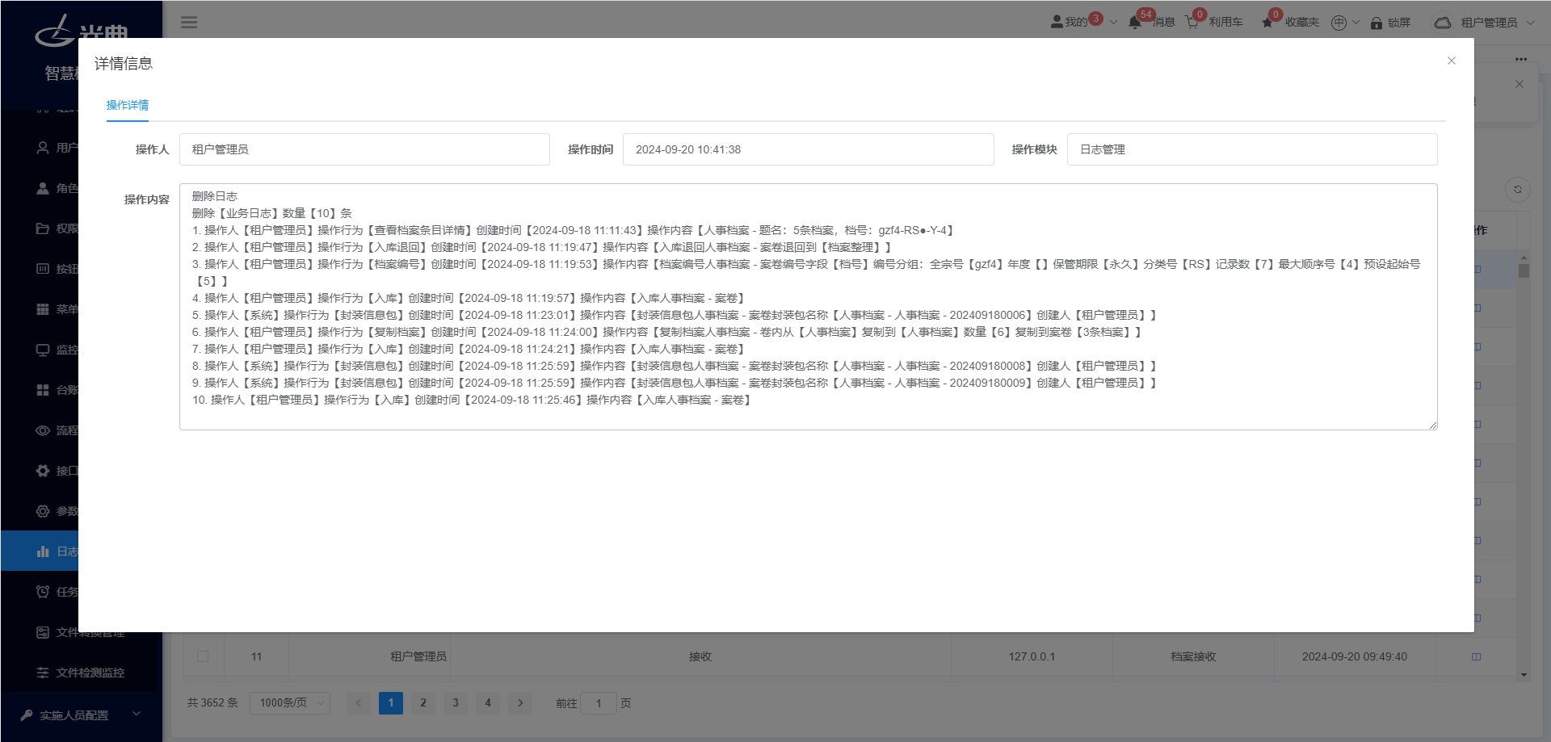The width and height of the screenshot is (1551, 742).
Task: Click inside the 操作内容 text area
Action: coord(809,307)
